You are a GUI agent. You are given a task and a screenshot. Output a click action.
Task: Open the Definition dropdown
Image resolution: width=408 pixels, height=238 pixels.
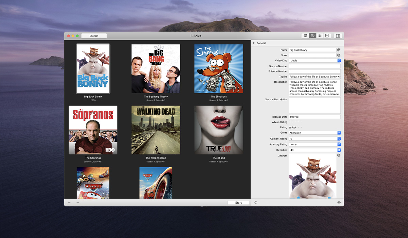point(314,150)
